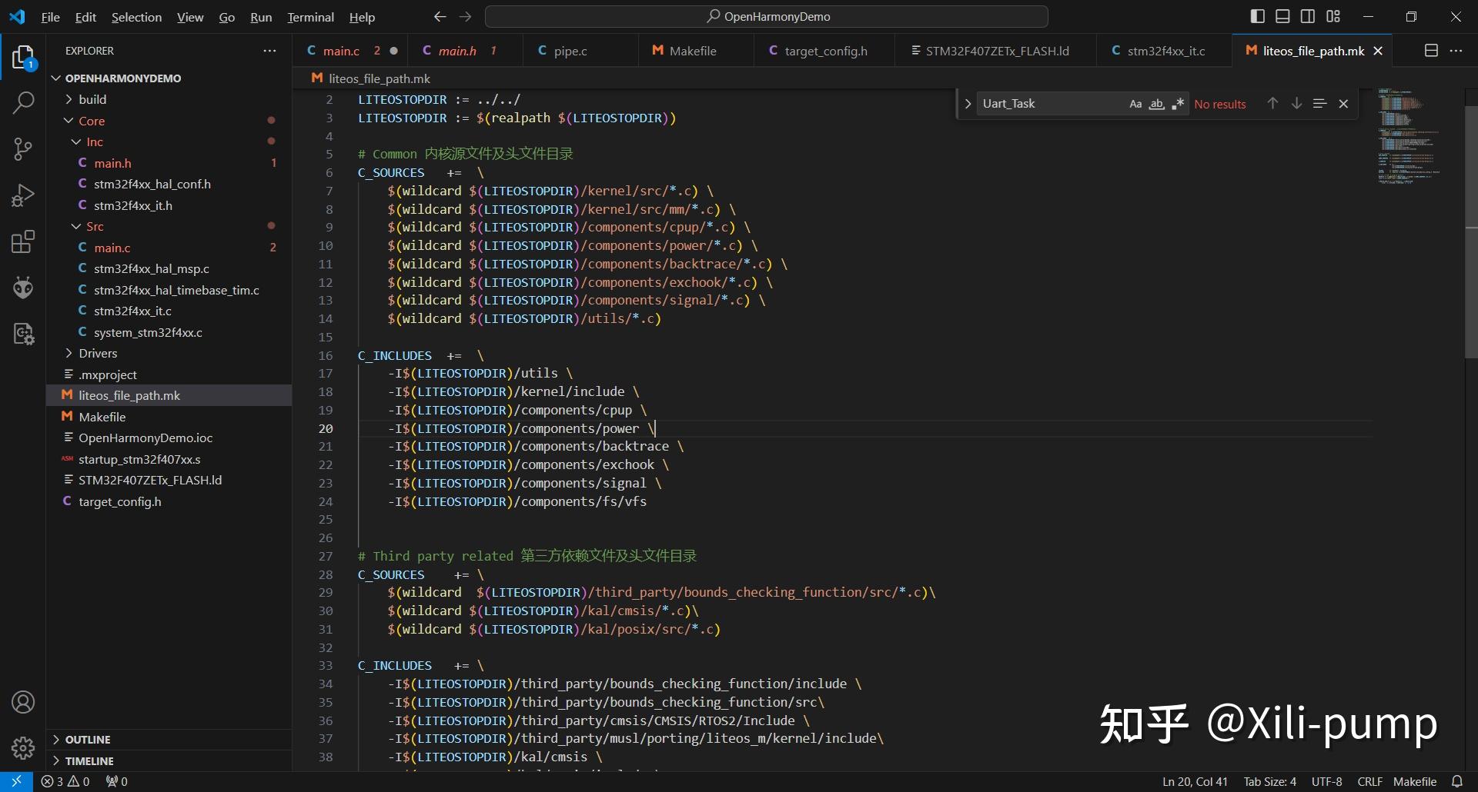The width and height of the screenshot is (1478, 792).
Task: Open the Search view in activity bar
Action: coord(23,103)
